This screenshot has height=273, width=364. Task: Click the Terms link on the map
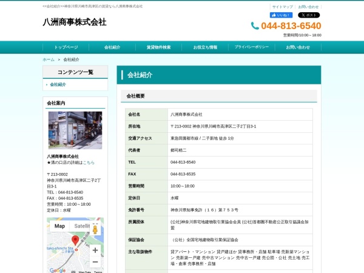coord(98,272)
